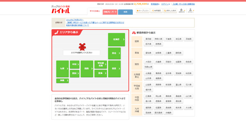Open the メニュー person icon
The height and width of the screenshot is (121, 246).
[191, 11]
